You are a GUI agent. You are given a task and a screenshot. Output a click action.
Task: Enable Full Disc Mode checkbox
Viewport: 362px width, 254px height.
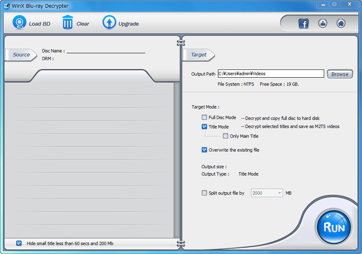204,117
